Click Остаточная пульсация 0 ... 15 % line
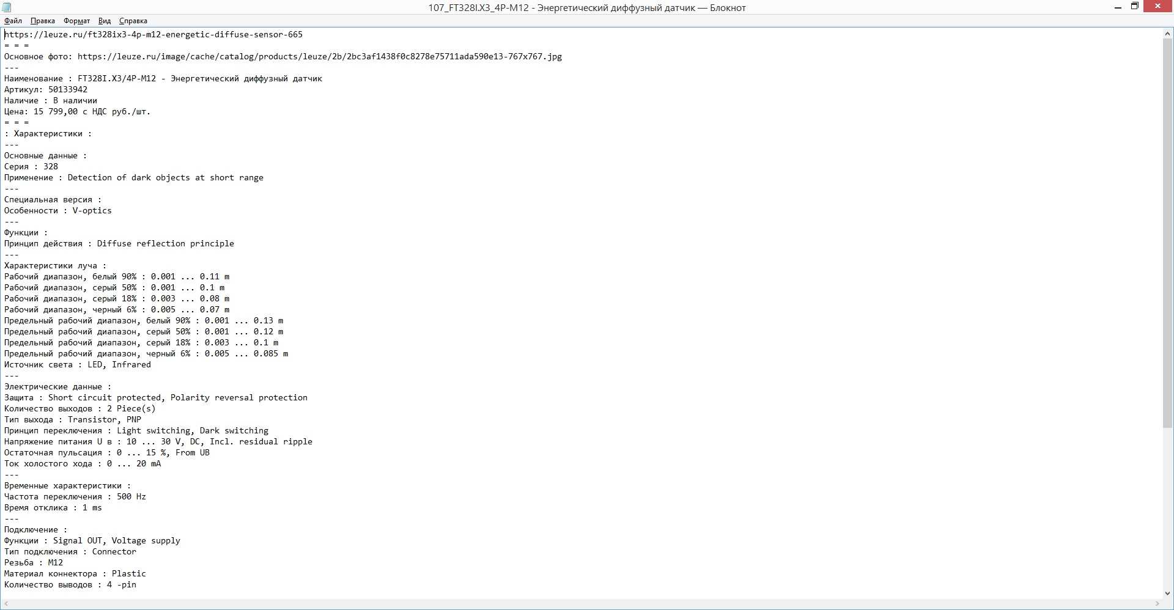 pyautogui.click(x=107, y=452)
